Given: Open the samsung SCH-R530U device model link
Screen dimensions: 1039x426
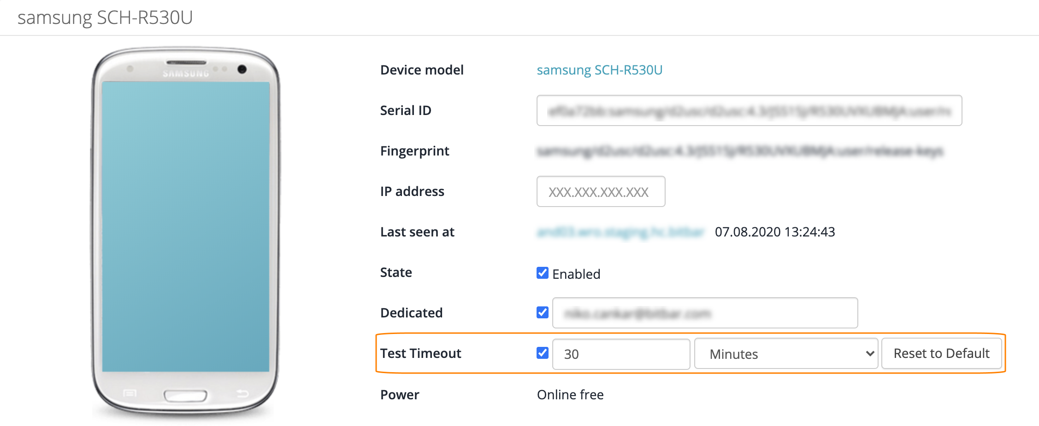Looking at the screenshot, I should pos(600,70).
